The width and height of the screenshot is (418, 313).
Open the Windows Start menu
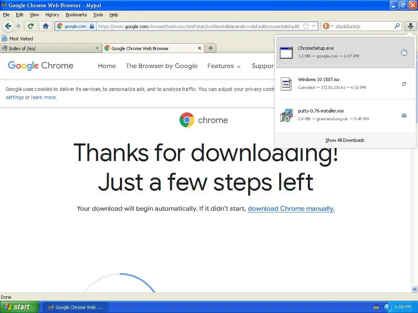20,307
